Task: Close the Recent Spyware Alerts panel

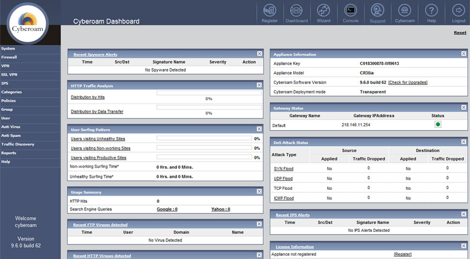Action: tap(259, 54)
